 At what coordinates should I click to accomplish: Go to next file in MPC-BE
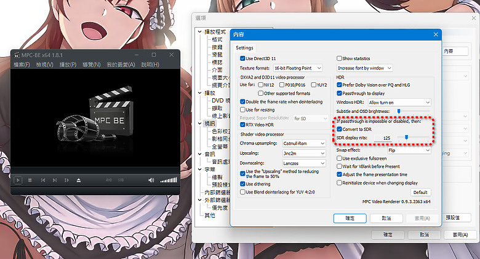tap(55, 180)
